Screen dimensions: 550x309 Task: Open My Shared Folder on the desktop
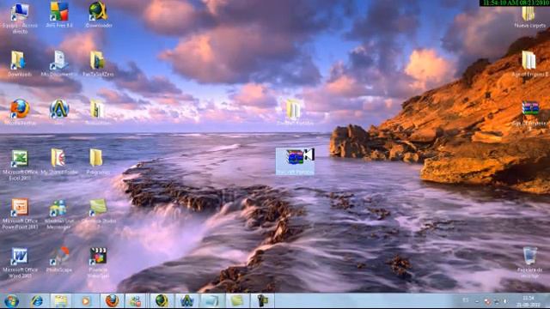coord(59,162)
